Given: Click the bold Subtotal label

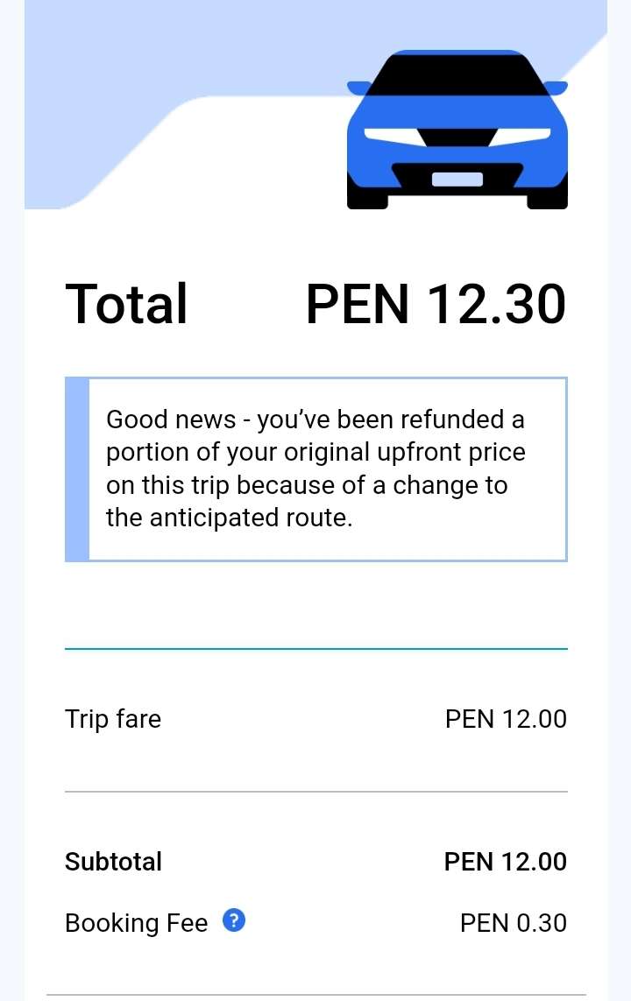Looking at the screenshot, I should click(114, 862).
